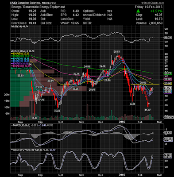The width and height of the screenshot is (174, 177).
Task: Click the 24.98 price annotation
Action: 102,66
